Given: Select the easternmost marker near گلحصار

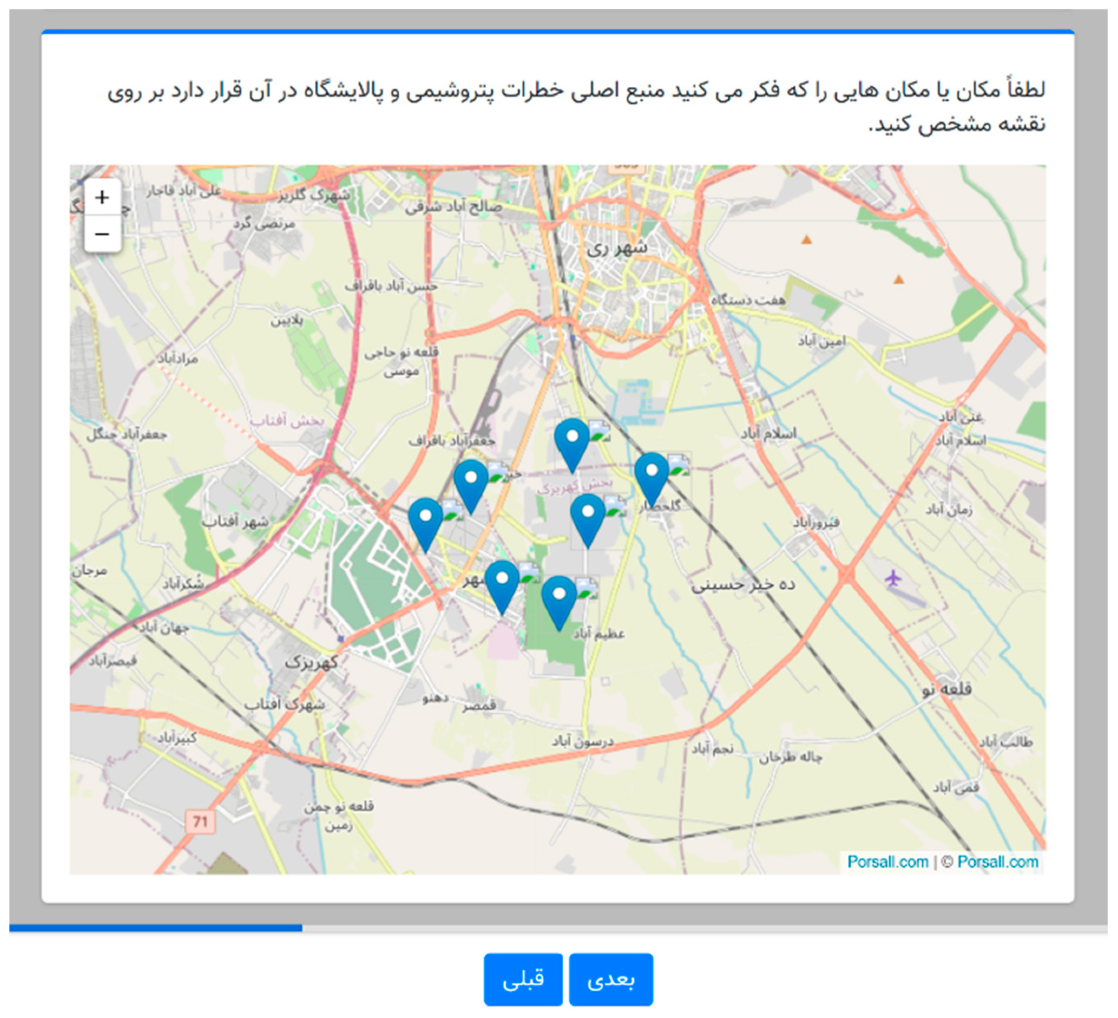Looking at the screenshot, I should pyautogui.click(x=652, y=476).
